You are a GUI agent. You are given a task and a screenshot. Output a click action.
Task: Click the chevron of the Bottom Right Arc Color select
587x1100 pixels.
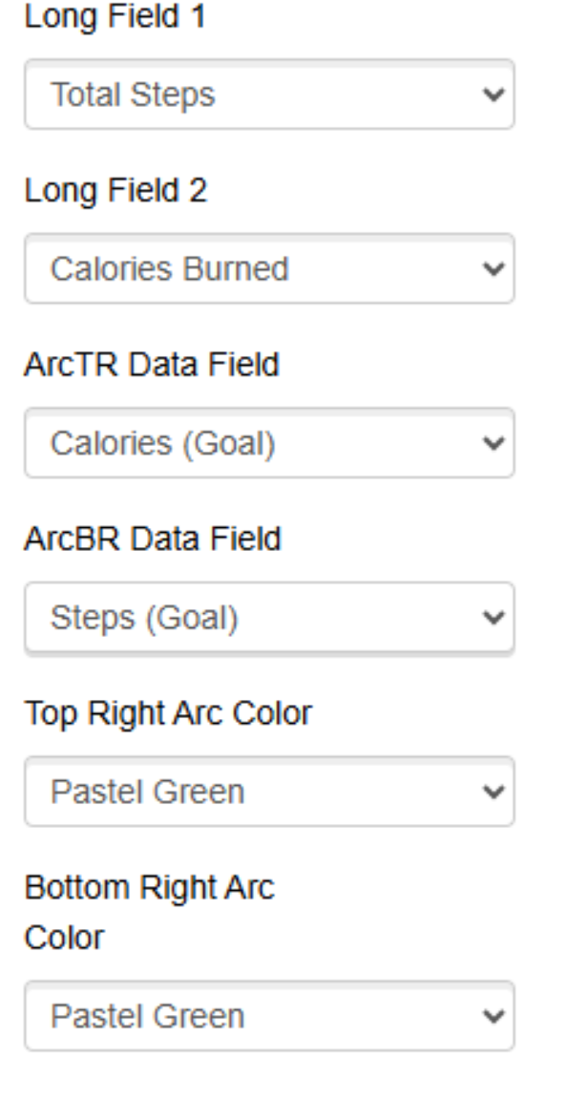(494, 1017)
